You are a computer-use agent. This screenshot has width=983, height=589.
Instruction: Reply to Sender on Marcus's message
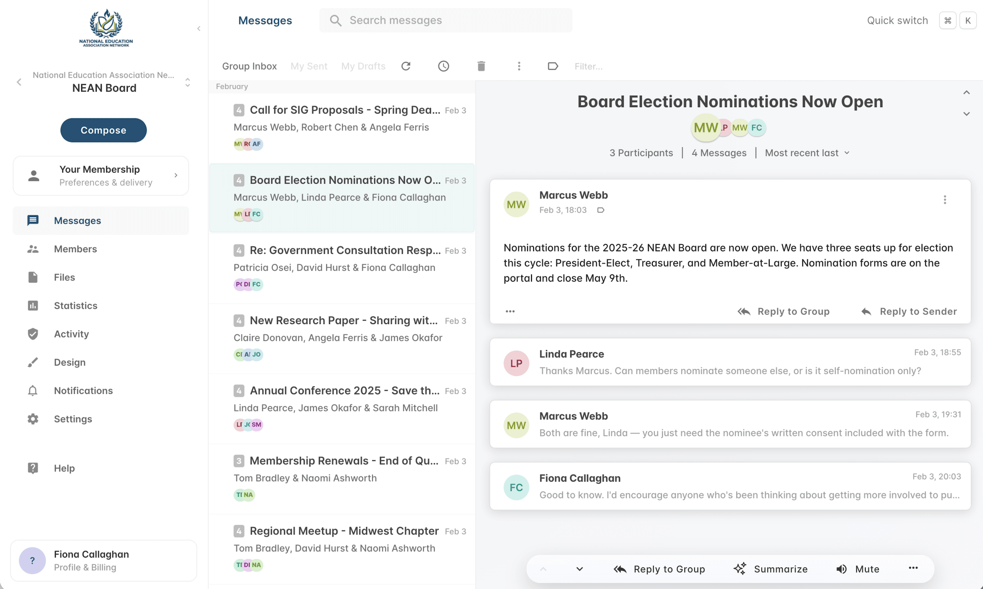point(909,311)
